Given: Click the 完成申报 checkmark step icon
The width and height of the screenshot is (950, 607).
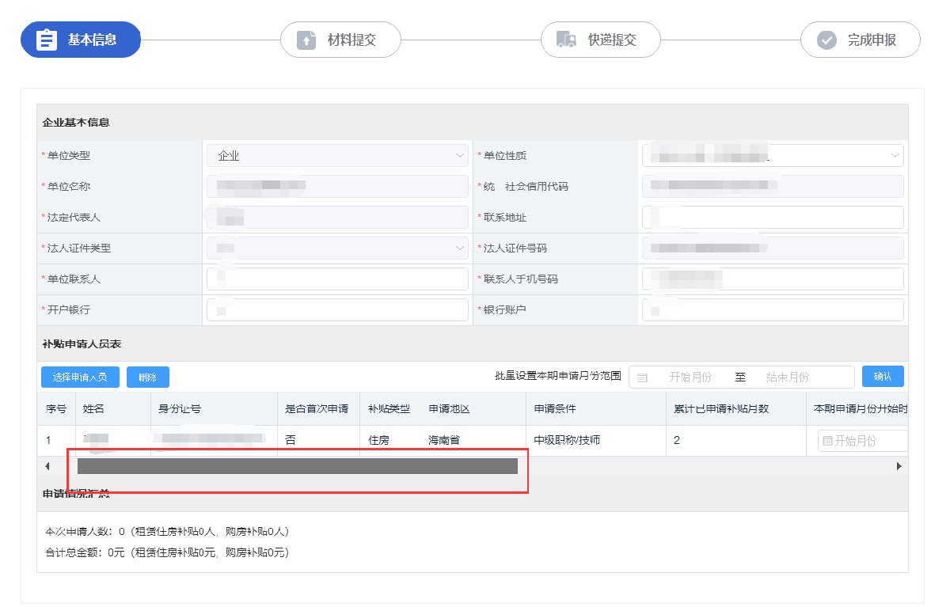Looking at the screenshot, I should pyautogui.click(x=826, y=40).
